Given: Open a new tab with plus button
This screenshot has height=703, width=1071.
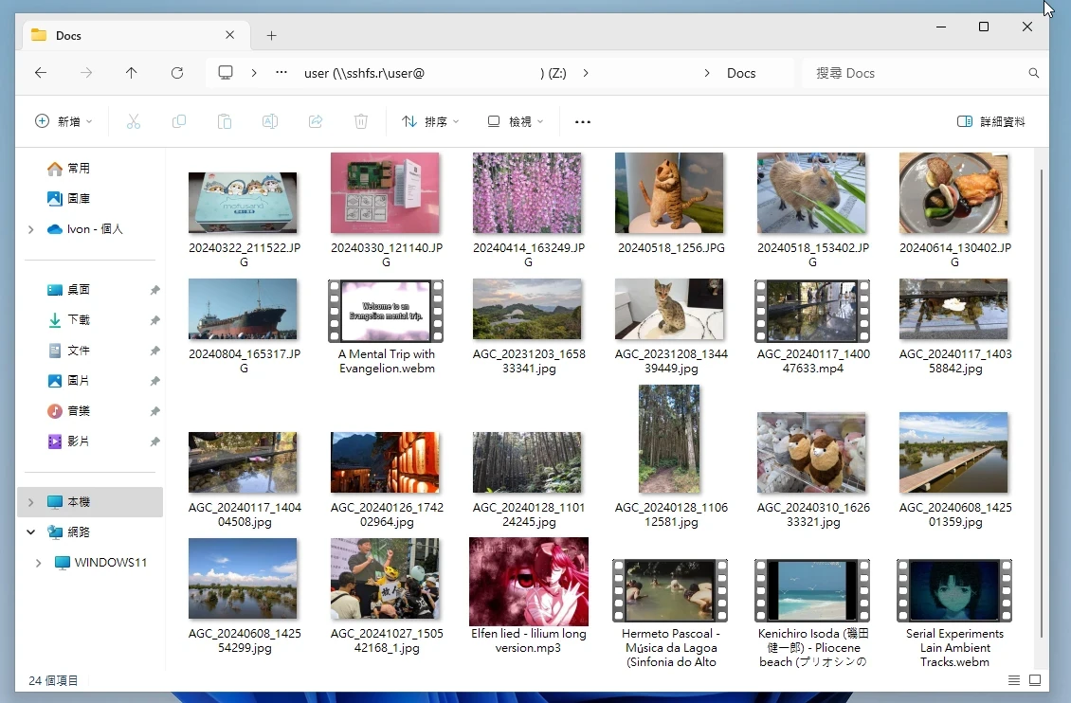Looking at the screenshot, I should (271, 35).
